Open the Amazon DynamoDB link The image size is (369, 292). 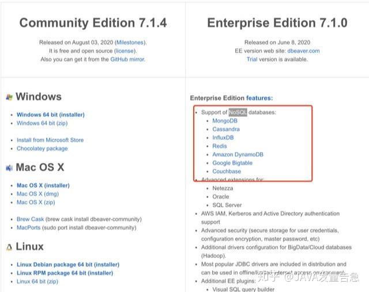click(238, 154)
